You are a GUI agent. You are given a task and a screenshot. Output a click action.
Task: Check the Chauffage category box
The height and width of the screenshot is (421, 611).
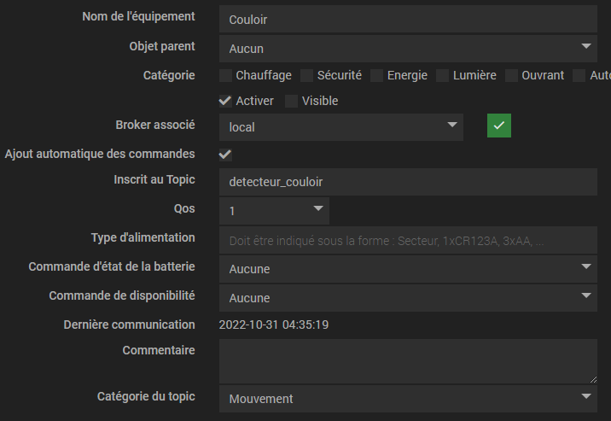pyautogui.click(x=225, y=75)
